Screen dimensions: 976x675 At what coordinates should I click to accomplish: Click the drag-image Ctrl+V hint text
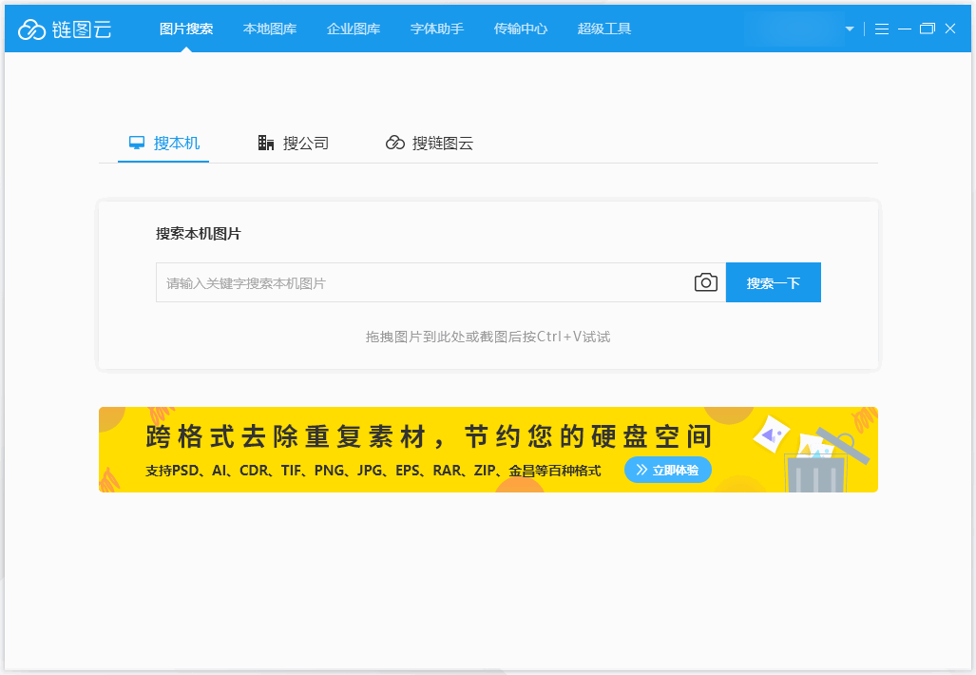click(488, 337)
